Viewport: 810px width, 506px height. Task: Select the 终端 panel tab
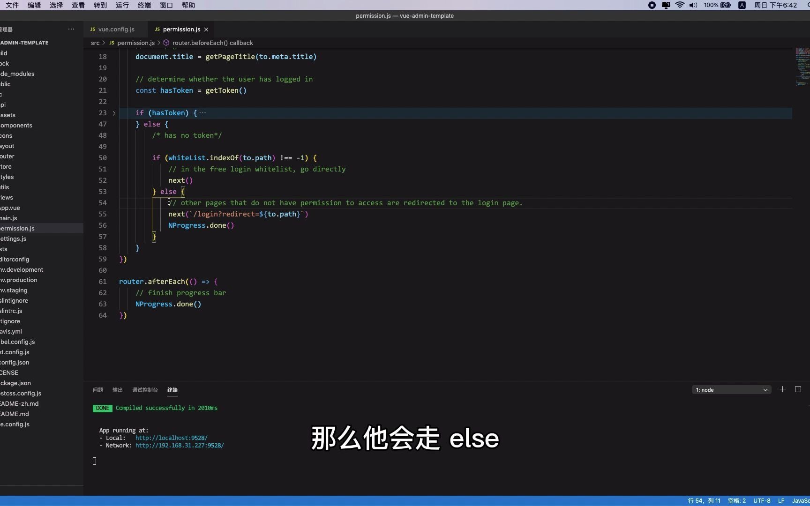coord(172,390)
